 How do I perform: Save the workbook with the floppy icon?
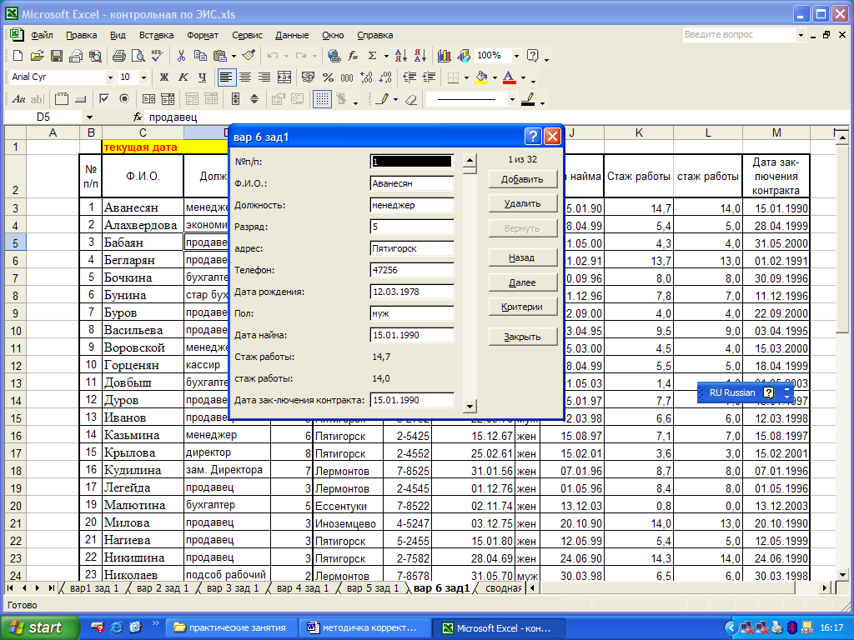tap(56, 56)
